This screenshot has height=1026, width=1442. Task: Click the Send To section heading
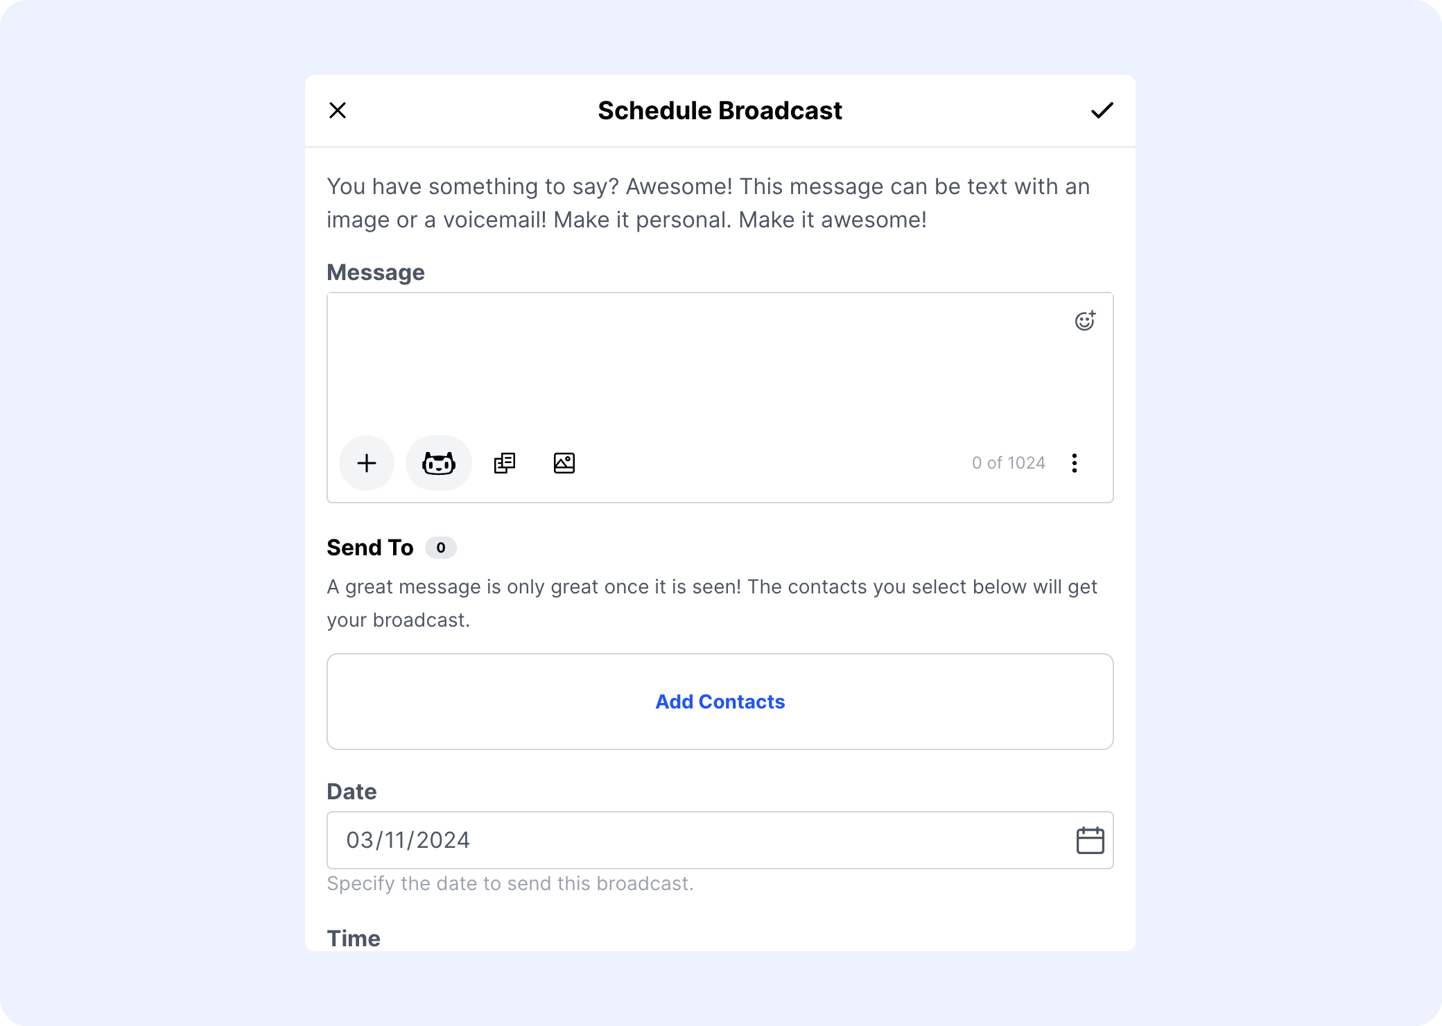click(x=370, y=547)
